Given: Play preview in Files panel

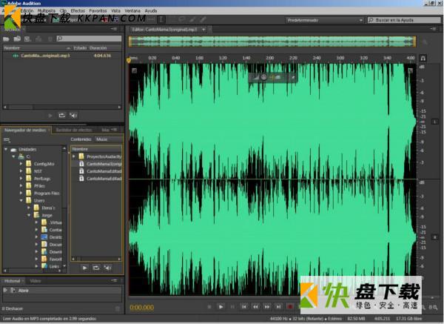Looking at the screenshot, I should pyautogui.click(x=50, y=116).
